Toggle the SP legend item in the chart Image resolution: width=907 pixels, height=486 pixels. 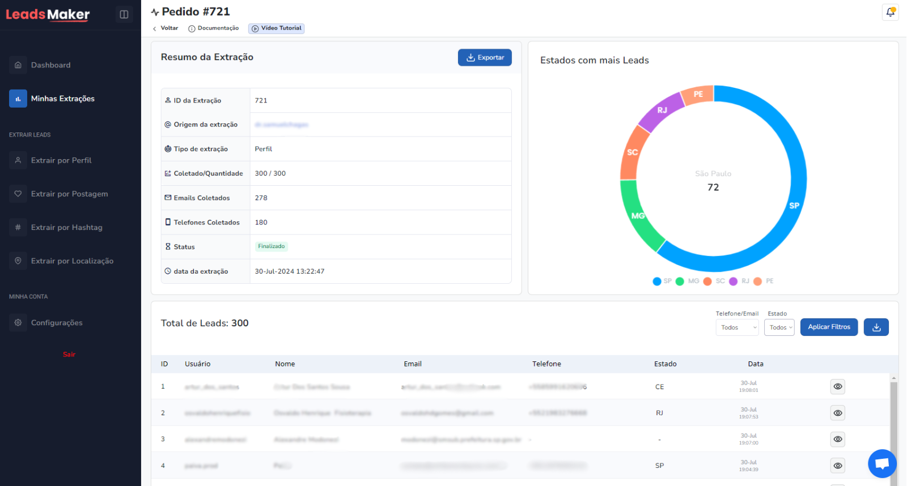pos(662,282)
